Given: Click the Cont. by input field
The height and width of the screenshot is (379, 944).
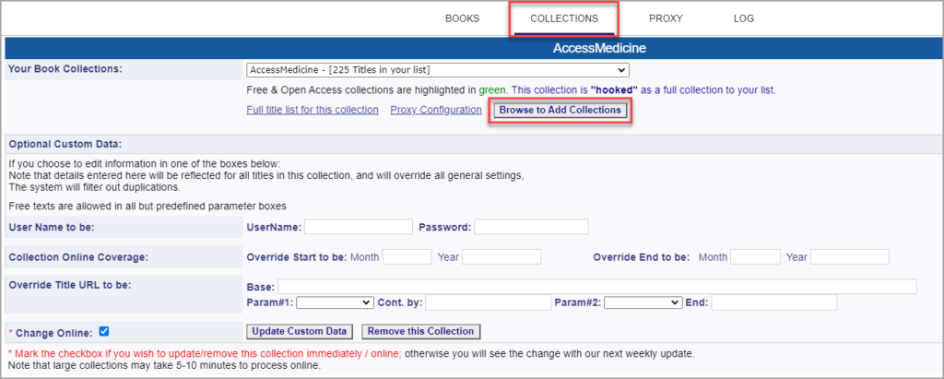Looking at the screenshot, I should [488, 302].
